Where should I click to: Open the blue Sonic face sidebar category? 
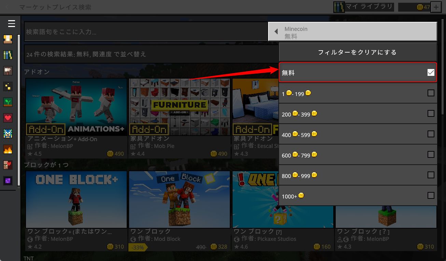(x=8, y=134)
